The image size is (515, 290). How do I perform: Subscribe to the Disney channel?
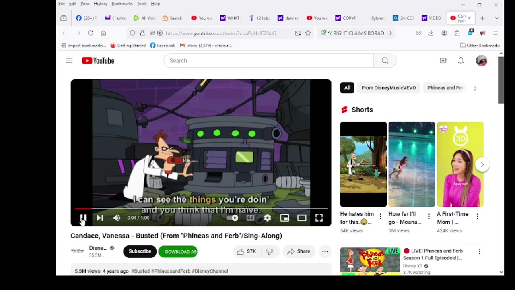tap(140, 251)
